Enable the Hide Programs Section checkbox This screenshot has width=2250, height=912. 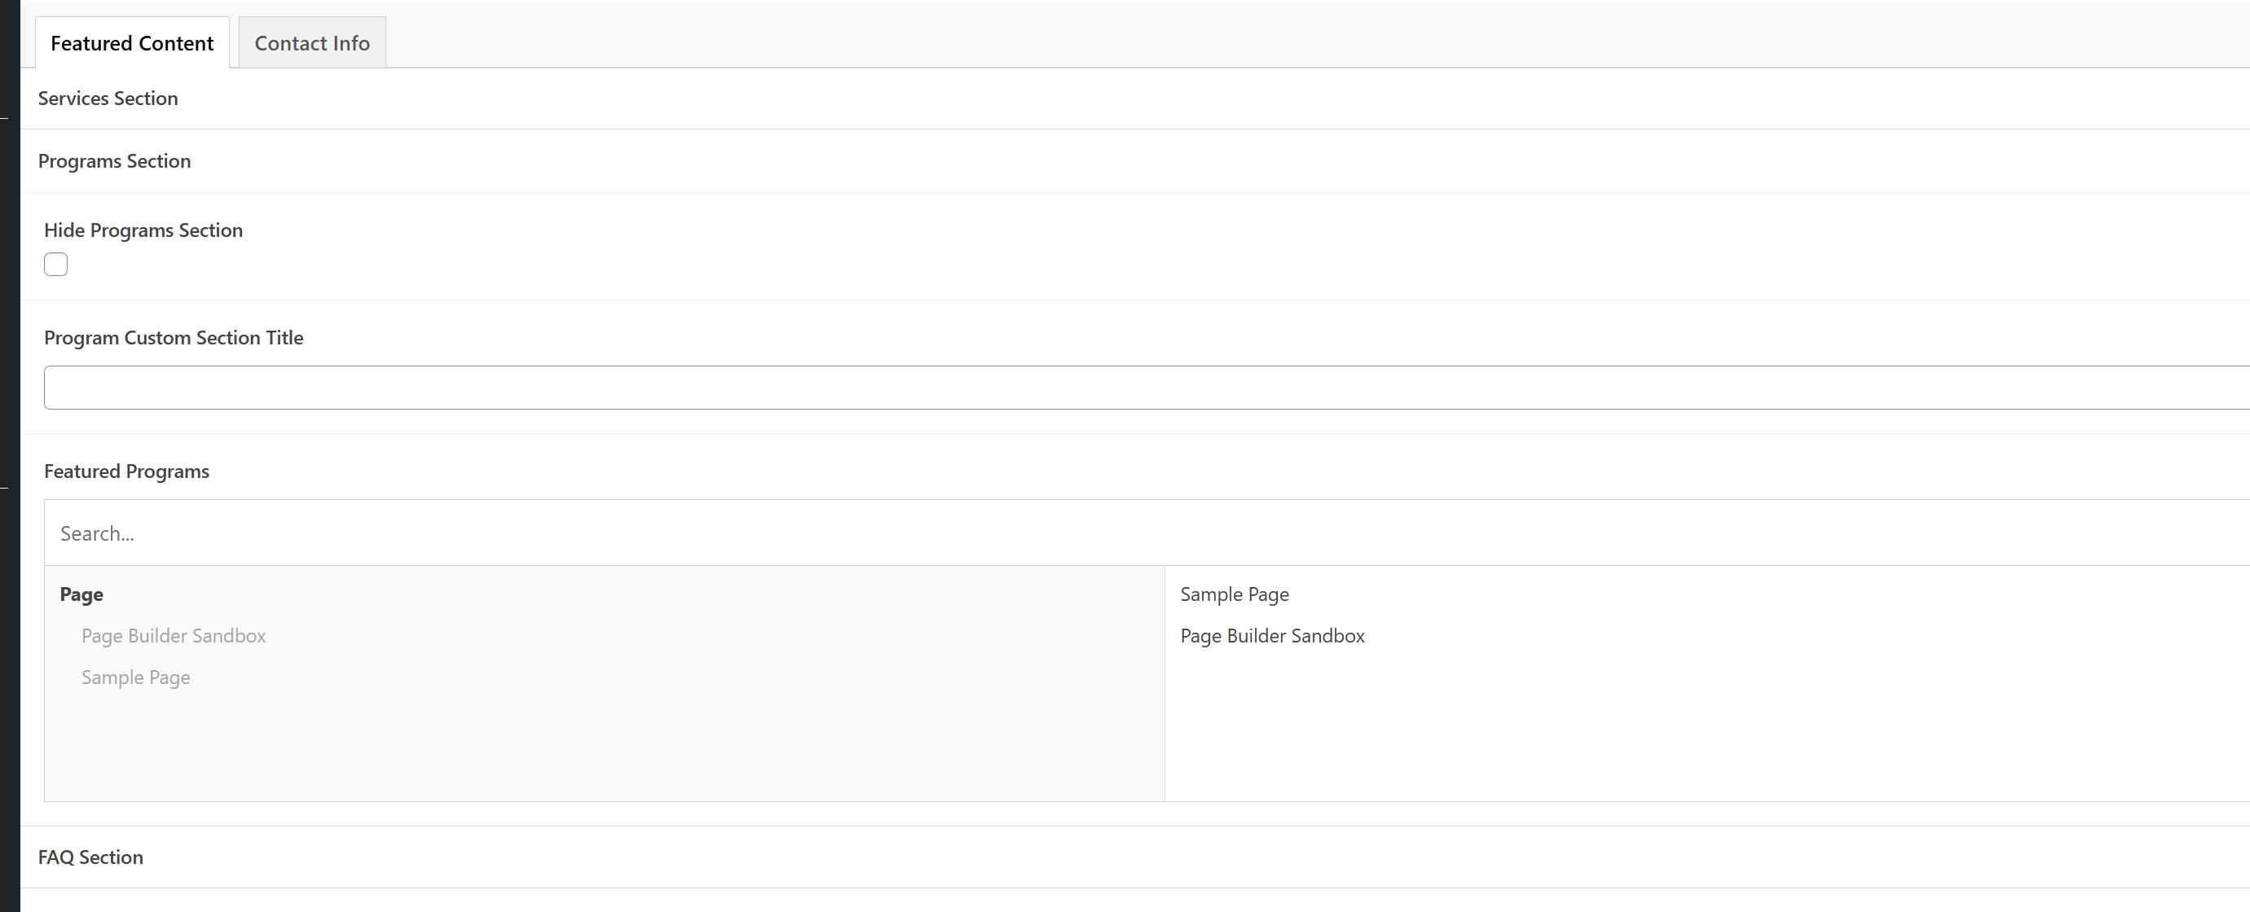56,265
